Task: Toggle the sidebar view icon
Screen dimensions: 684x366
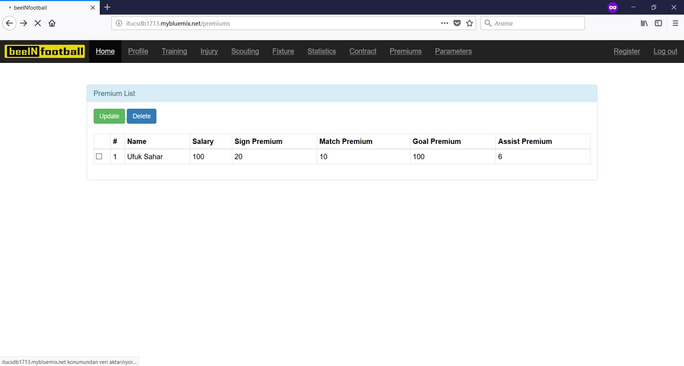Action: [658, 23]
